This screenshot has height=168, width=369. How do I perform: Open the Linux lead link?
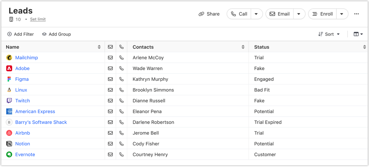click(21, 90)
